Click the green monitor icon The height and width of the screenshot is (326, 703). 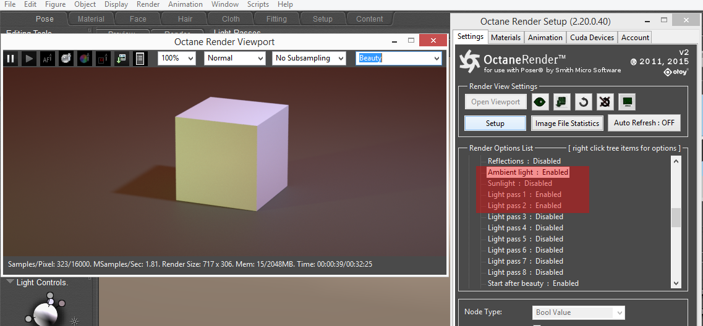pyautogui.click(x=627, y=102)
